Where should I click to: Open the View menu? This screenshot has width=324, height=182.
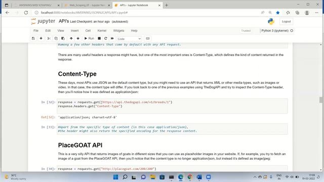pos(61,30)
